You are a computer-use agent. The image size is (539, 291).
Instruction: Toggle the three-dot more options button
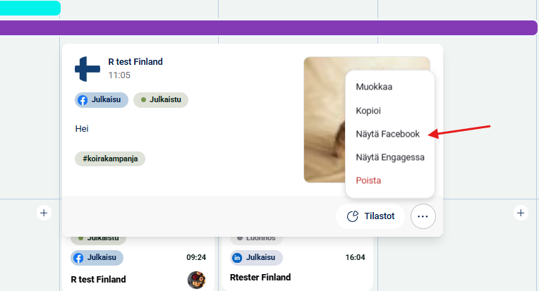pyautogui.click(x=423, y=216)
